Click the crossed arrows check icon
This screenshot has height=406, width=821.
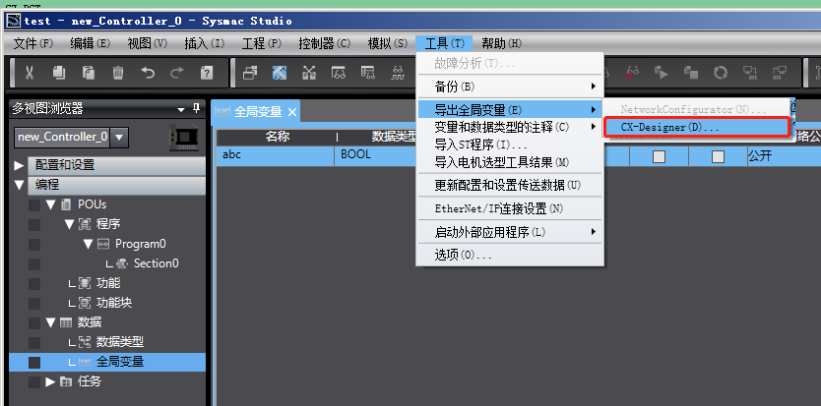pyautogui.click(x=309, y=73)
